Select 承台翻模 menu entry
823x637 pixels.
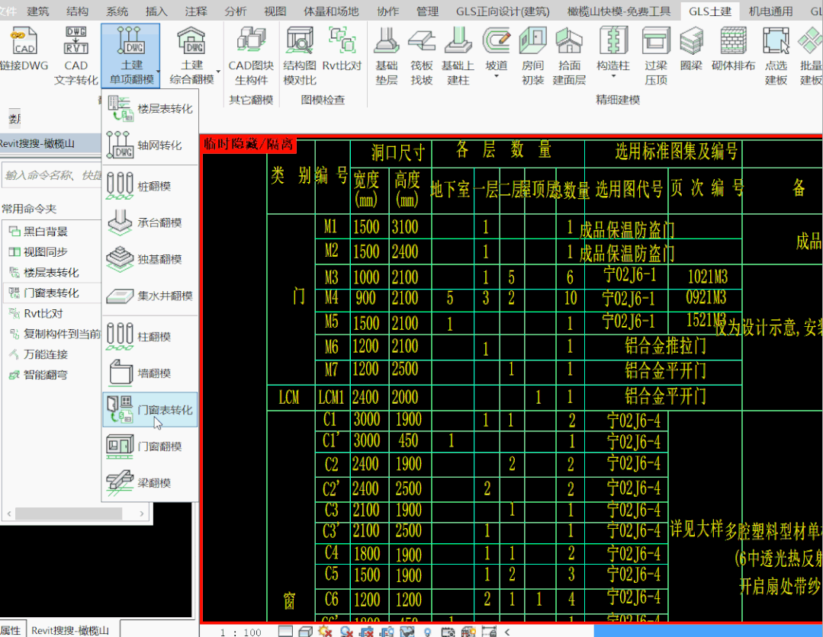(150, 222)
